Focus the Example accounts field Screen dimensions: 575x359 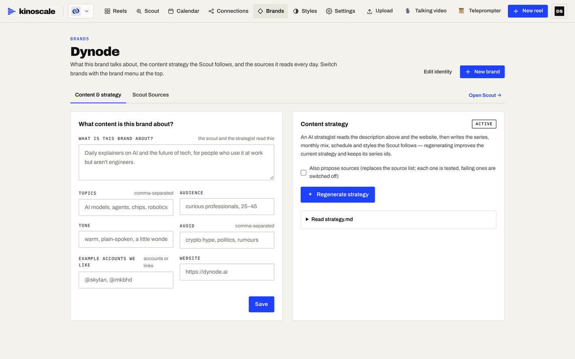[x=126, y=280]
